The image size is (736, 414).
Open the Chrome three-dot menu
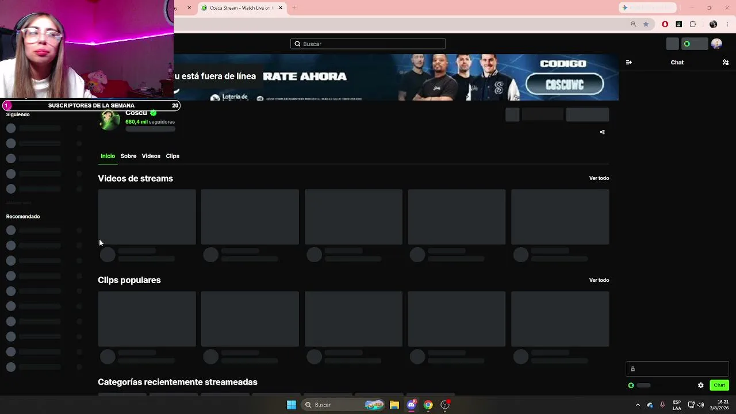point(727,24)
